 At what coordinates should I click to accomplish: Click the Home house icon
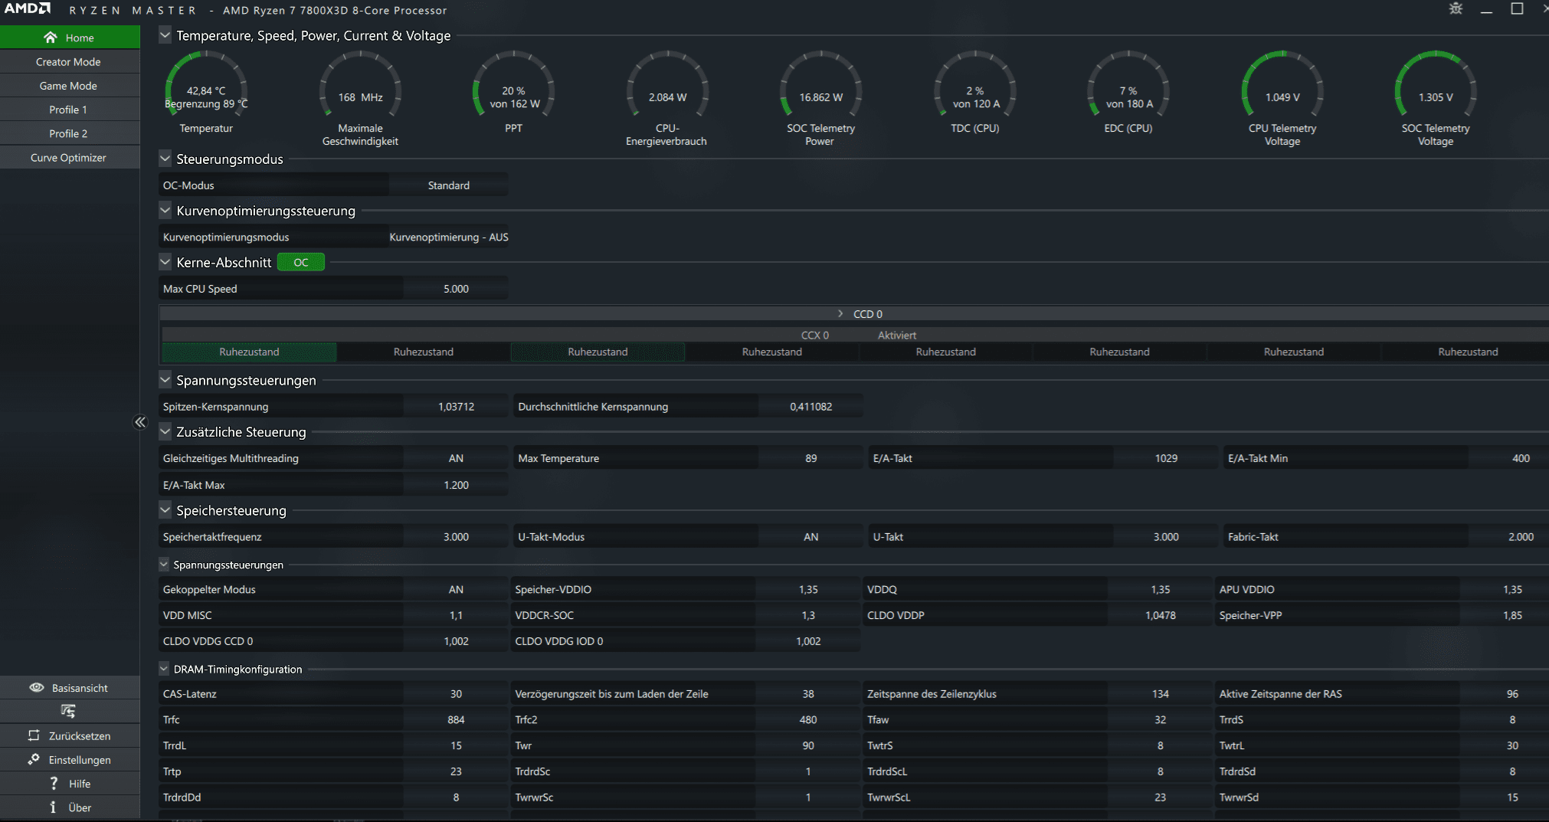coord(51,38)
